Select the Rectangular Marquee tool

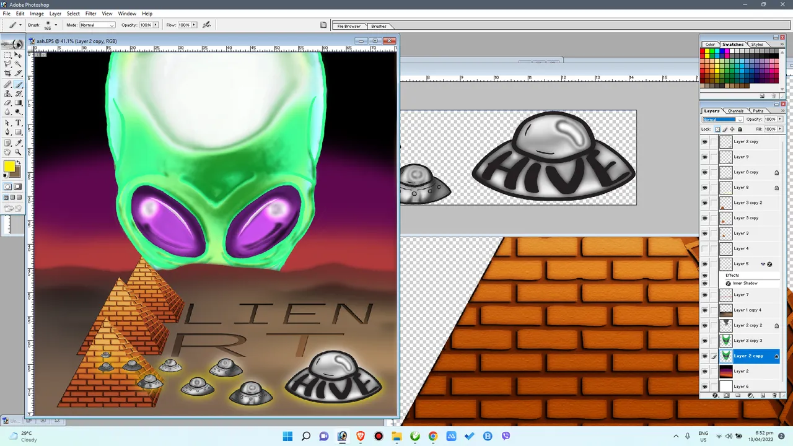pyautogui.click(x=7, y=55)
